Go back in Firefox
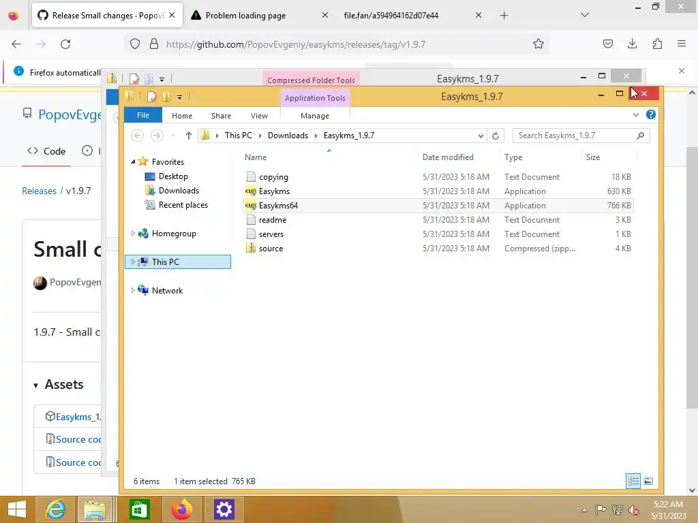Image resolution: width=698 pixels, height=523 pixels. (x=16, y=44)
